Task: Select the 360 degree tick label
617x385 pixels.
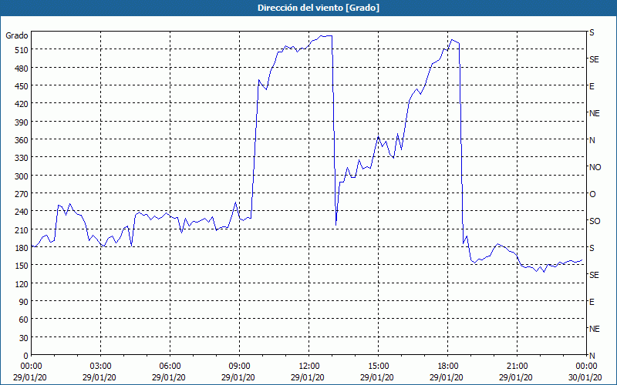Action: coord(22,140)
